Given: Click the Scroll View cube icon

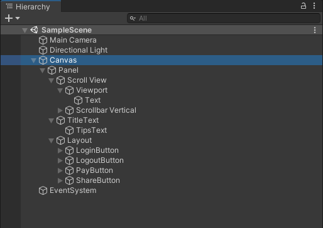Looking at the screenshot, I should click(60, 80).
